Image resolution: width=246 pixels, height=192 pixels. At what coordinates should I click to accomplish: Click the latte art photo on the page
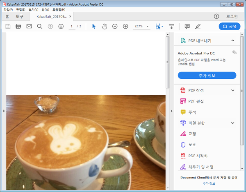tap(86, 142)
